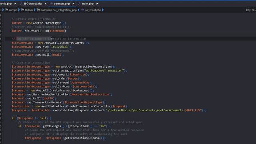Image resolution: width=256 pixels, height=144 pixels.
Task: Expand chevron after htdocs breadcrumb
Action: [35, 10]
